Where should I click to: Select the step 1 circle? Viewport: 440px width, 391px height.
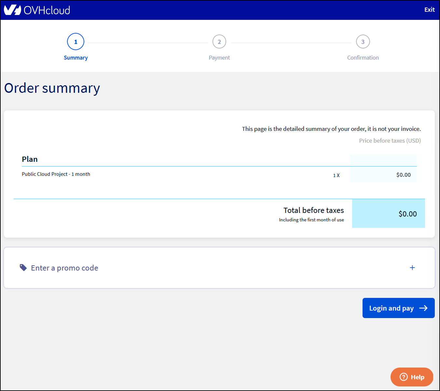pyautogui.click(x=76, y=42)
